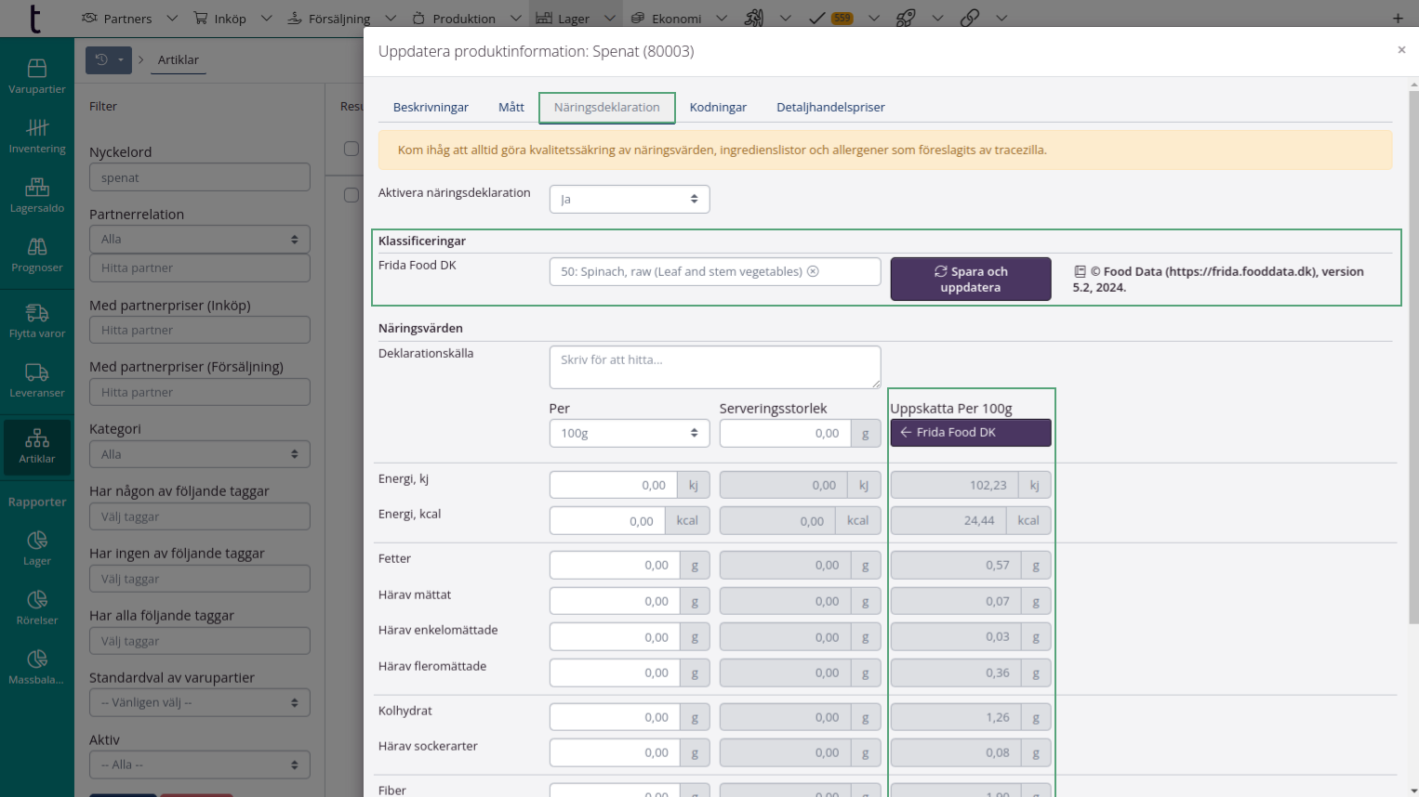
Task: Open the Rörelser report icon
Action: (37, 607)
